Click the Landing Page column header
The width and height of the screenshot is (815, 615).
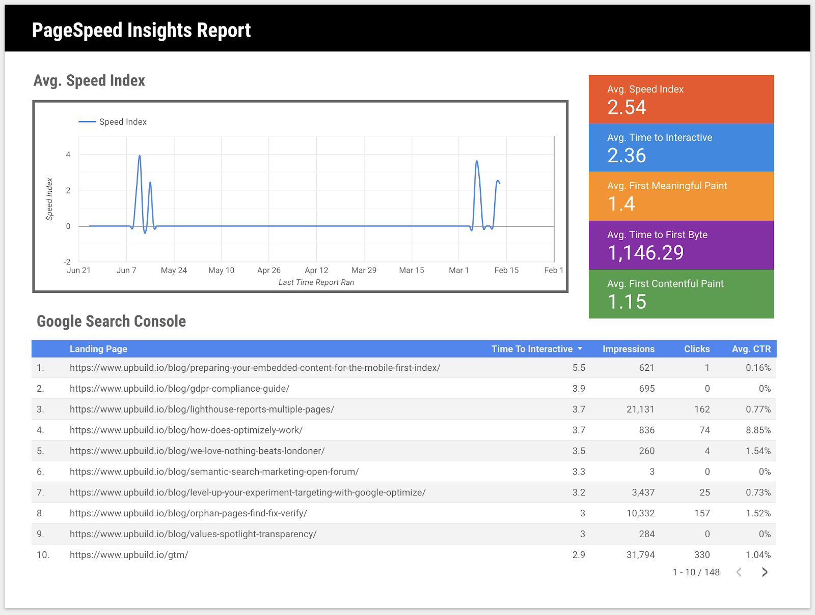tap(98, 349)
